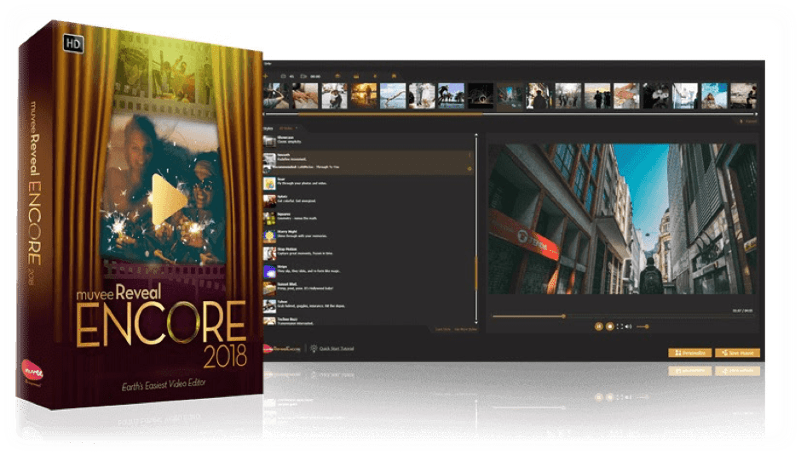
Task: Open the Quick Start Tutorial link
Action: click(x=336, y=349)
